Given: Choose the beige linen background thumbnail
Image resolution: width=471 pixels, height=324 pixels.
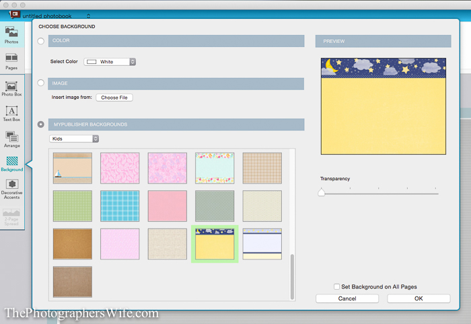Looking at the screenshot, I should (x=168, y=244).
